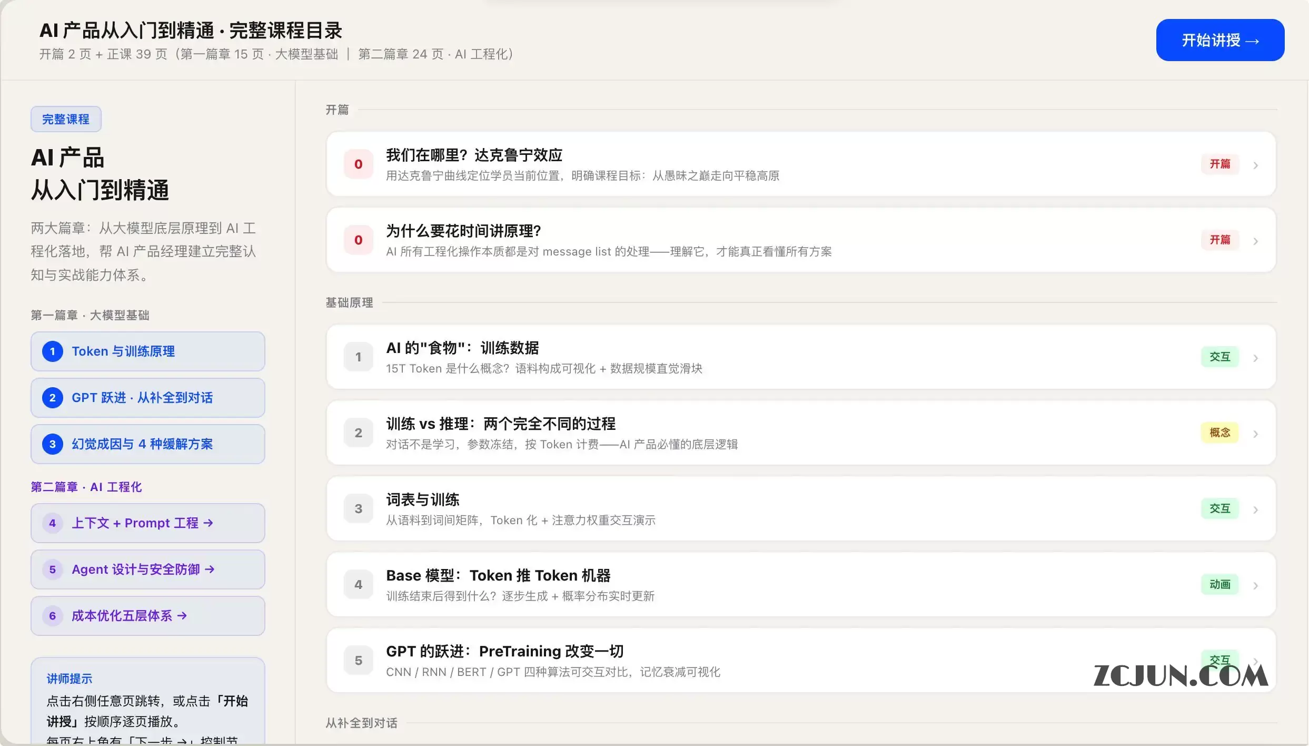Jump to 成本优化五层体系 section
Screen dimensions: 1309x746
pos(147,616)
